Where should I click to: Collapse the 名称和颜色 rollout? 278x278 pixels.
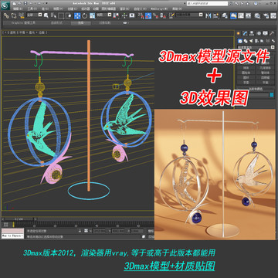point(256,89)
